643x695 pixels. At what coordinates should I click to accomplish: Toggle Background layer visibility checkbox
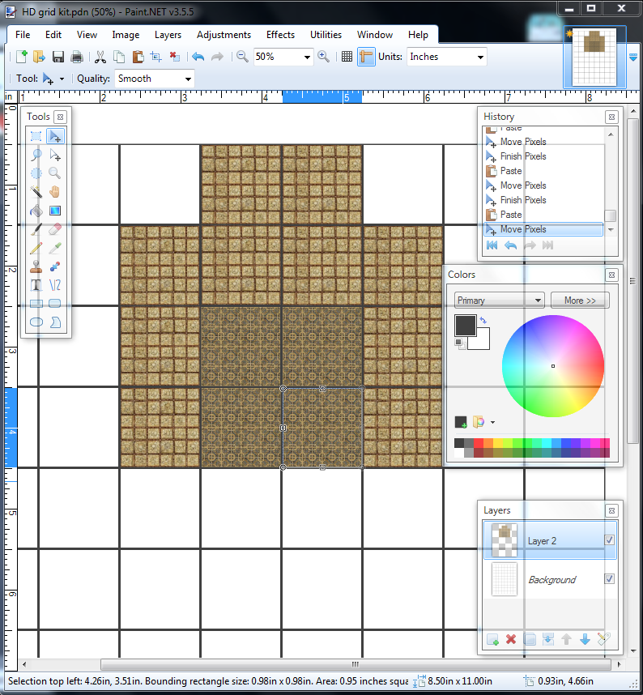coord(609,579)
